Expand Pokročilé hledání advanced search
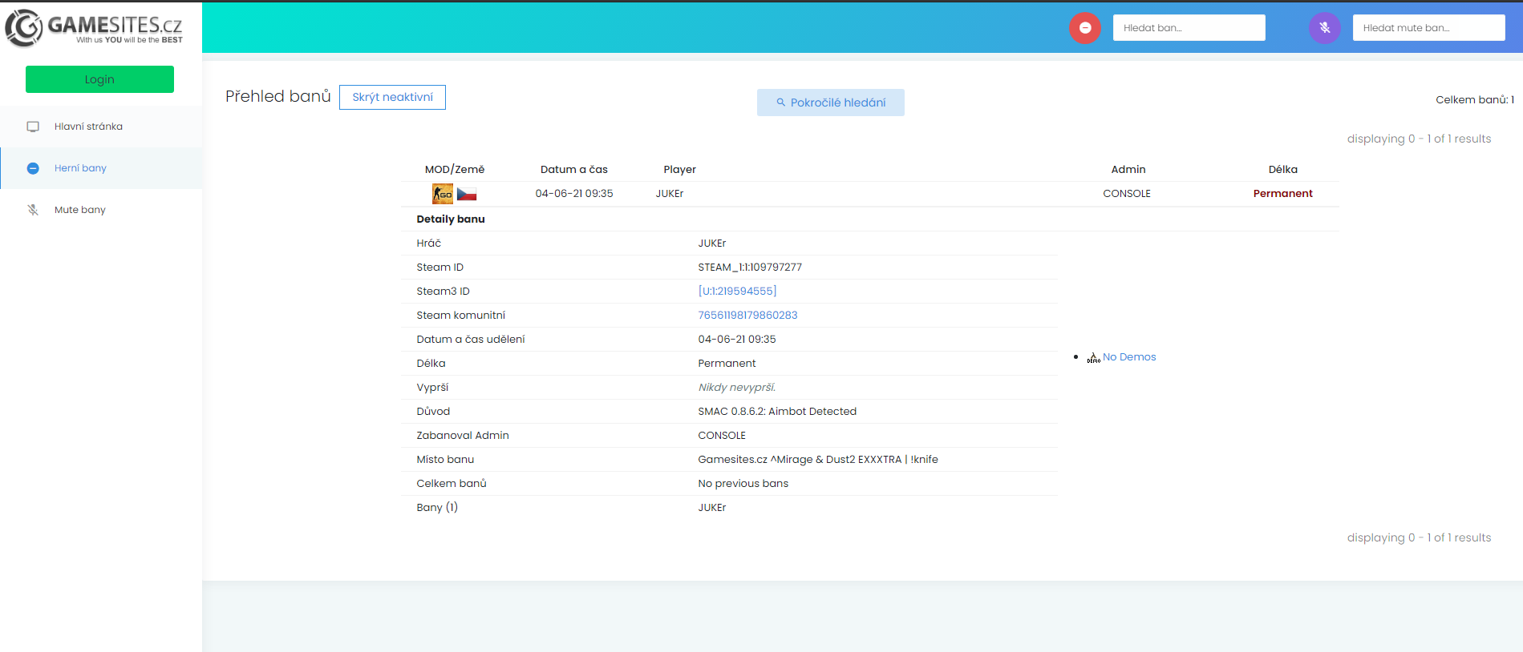Viewport: 1523px width, 652px height. click(830, 103)
